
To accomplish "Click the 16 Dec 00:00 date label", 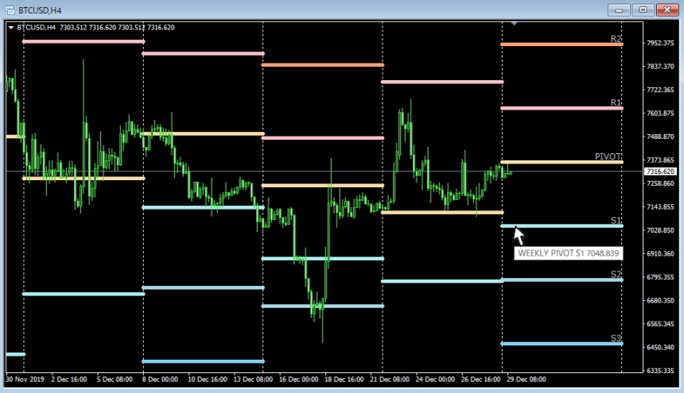I will click(298, 379).
